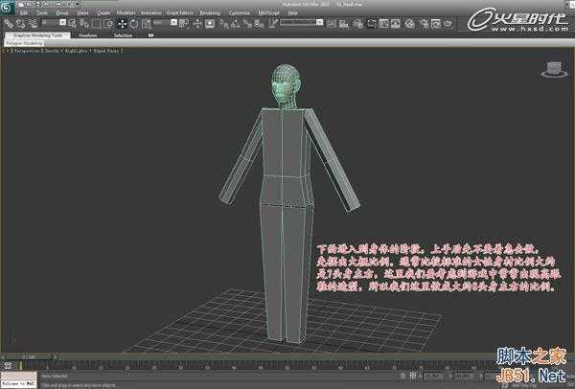Choose the Bind to Space Warp tool
This screenshot has height=389, width=575.
[x=33, y=24]
